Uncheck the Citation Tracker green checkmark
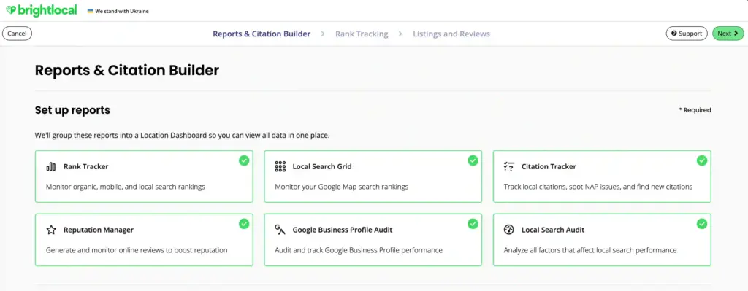This screenshot has width=748, height=291. (x=702, y=160)
